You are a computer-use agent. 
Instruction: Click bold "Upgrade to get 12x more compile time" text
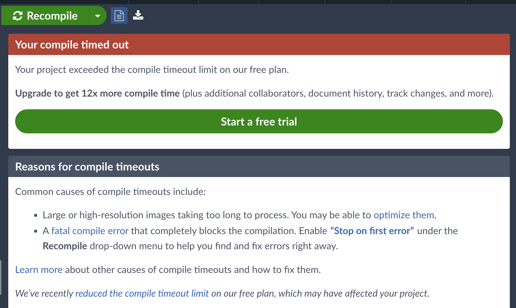97,93
